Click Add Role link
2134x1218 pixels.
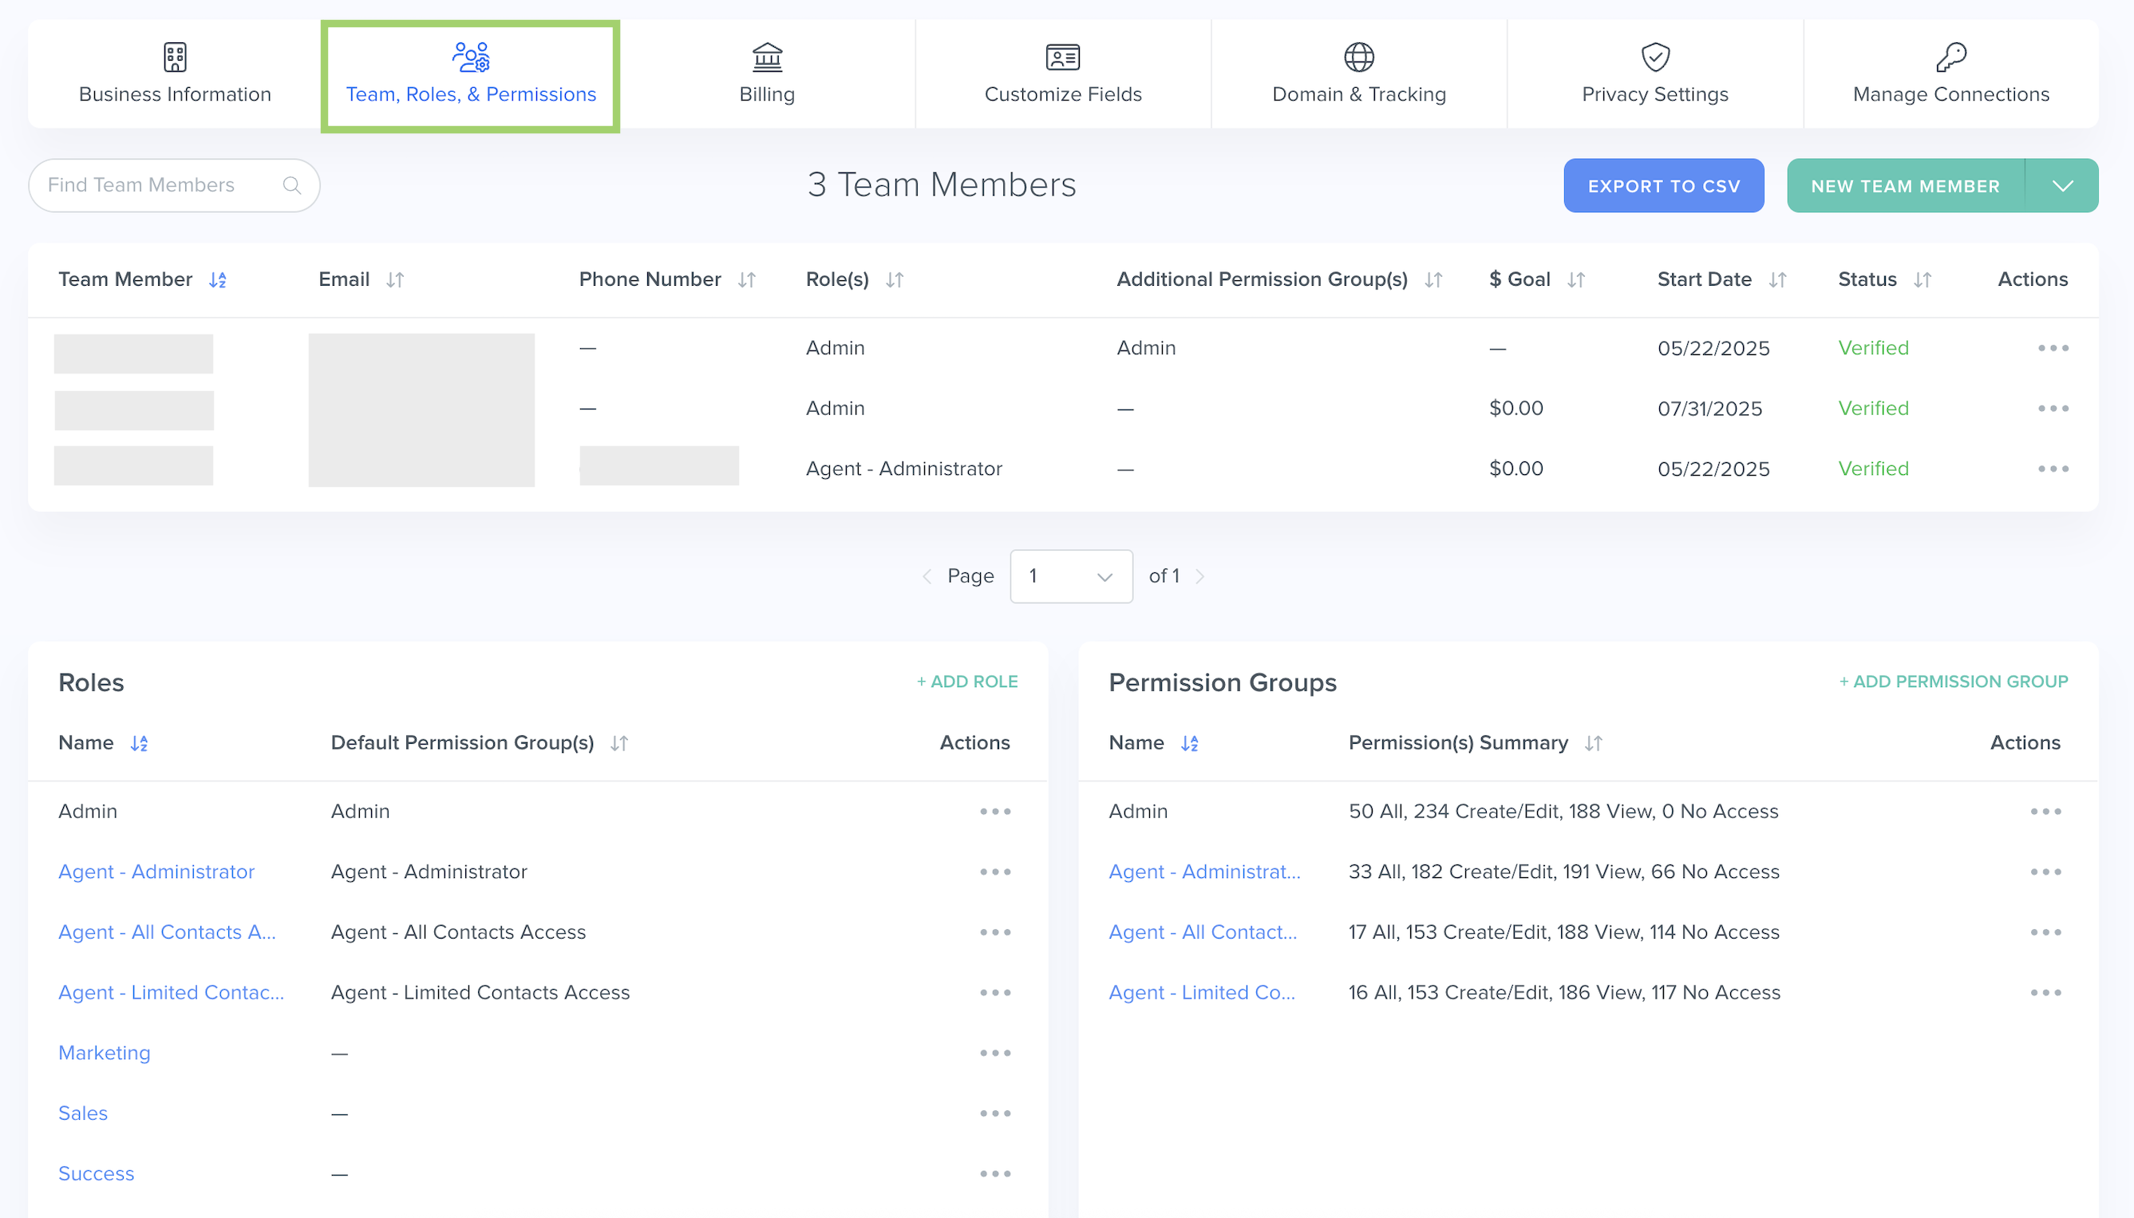point(966,682)
